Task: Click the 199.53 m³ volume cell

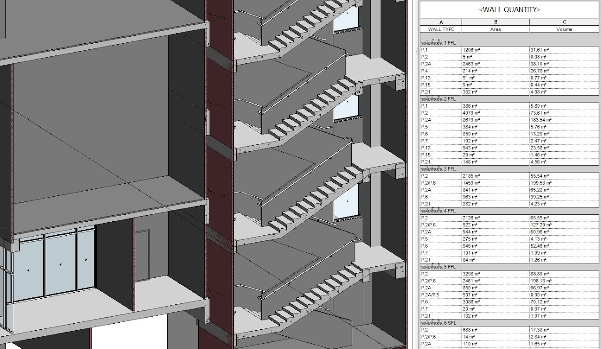Action: 564,183
